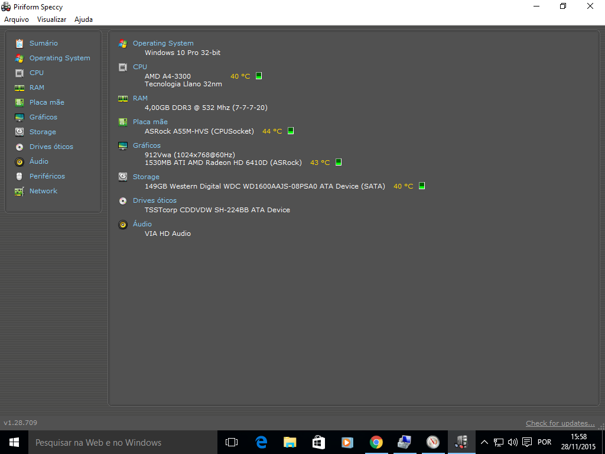Open the Ajuda menu
Image resolution: width=605 pixels, height=454 pixels.
(83, 20)
